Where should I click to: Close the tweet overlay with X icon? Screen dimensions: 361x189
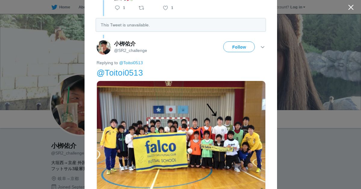pyautogui.click(x=351, y=7)
